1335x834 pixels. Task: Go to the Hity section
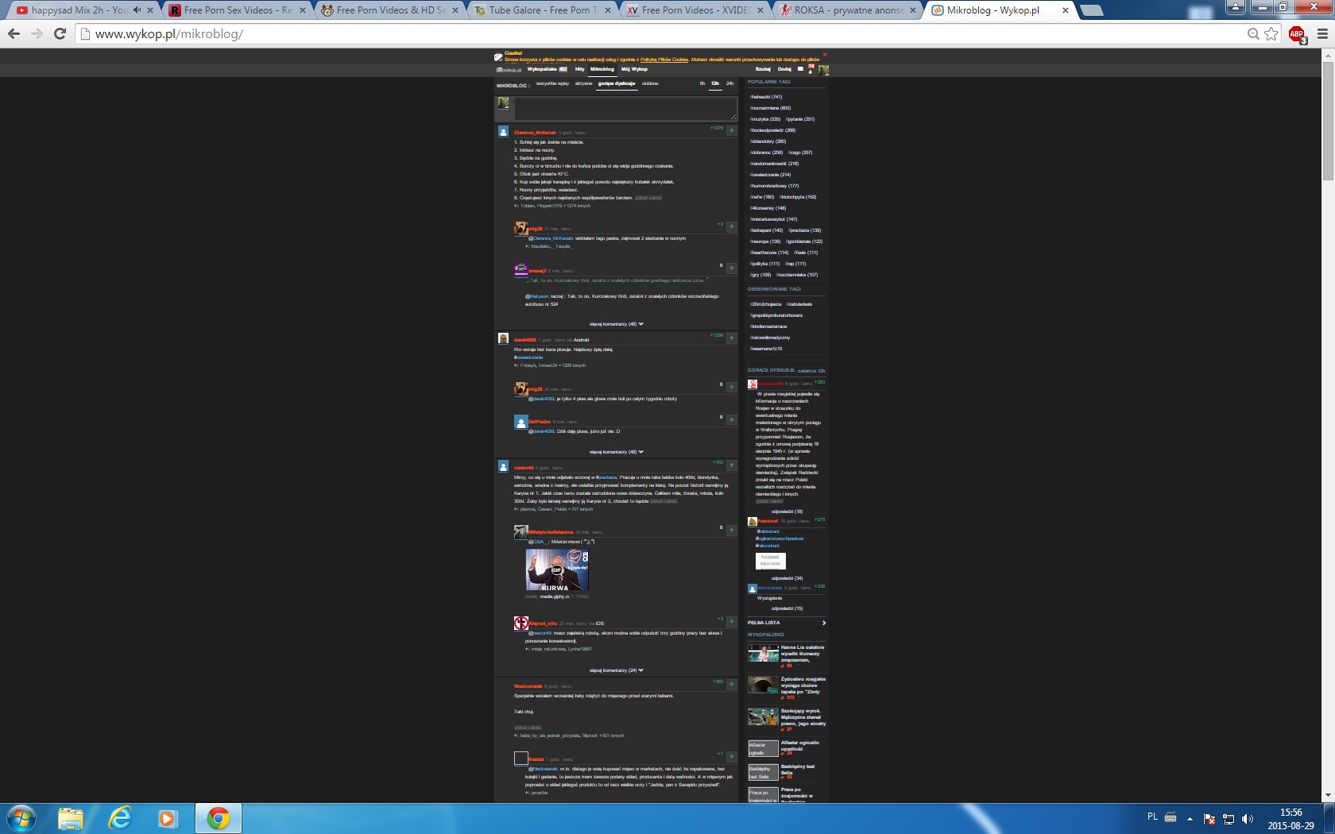579,69
